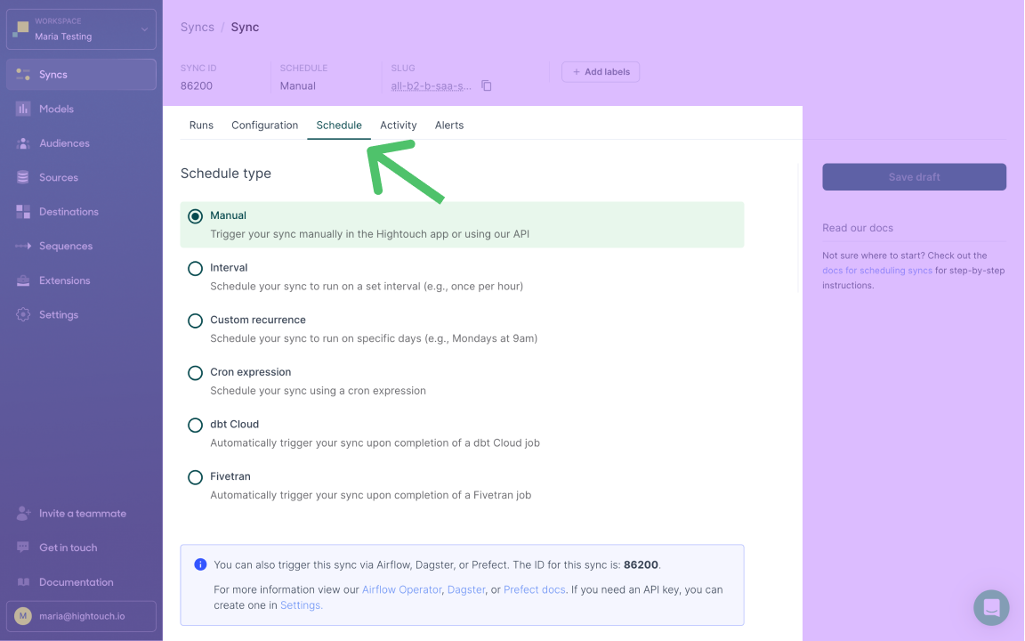Switch to the Runs tab
Viewport: 1025px width, 641px height.
coord(201,125)
